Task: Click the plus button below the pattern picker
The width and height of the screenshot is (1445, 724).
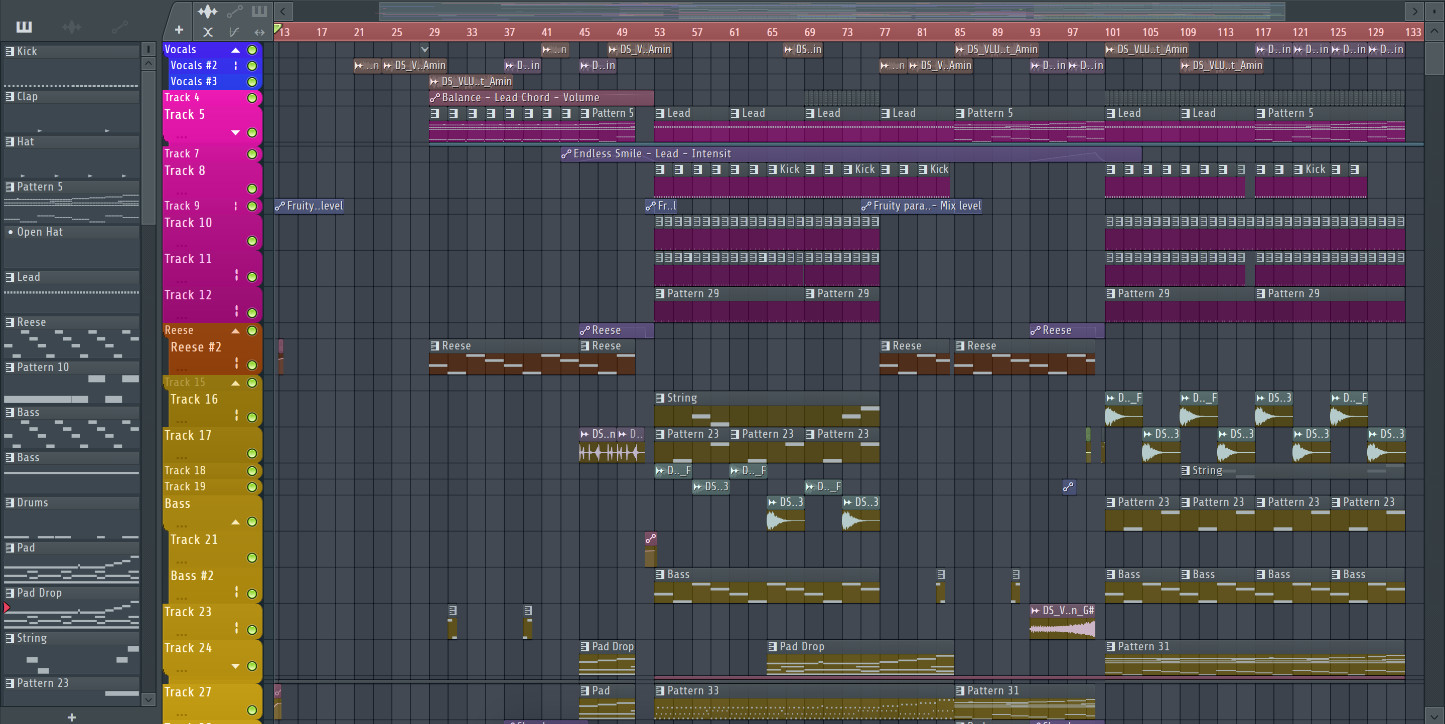Action: coord(71,716)
